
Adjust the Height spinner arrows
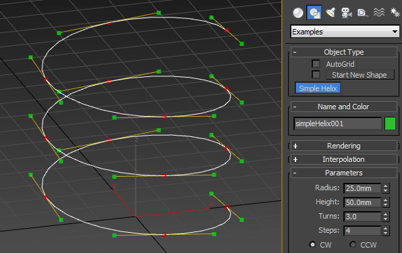pyautogui.click(x=386, y=202)
